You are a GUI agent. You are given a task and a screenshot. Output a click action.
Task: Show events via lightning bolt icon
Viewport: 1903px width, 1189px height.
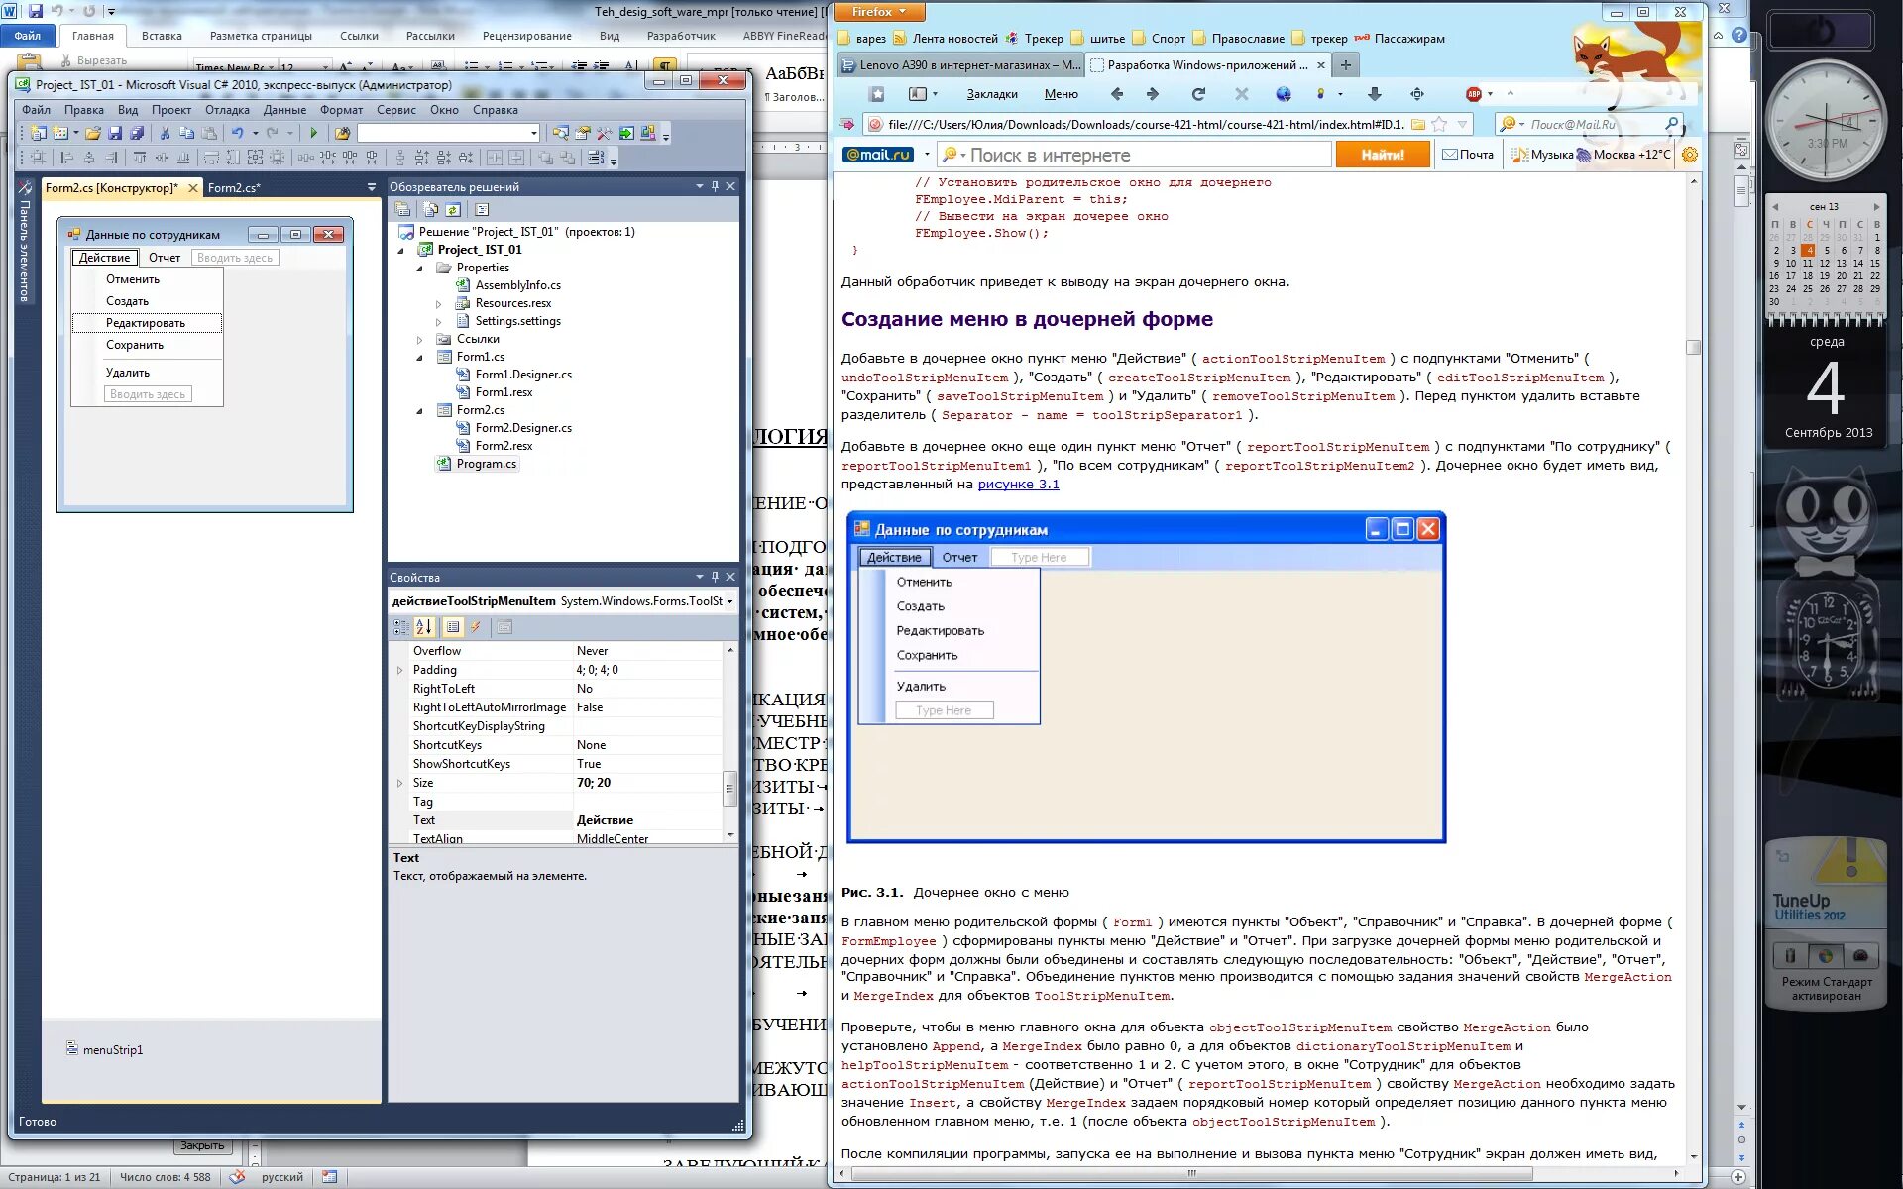[476, 627]
